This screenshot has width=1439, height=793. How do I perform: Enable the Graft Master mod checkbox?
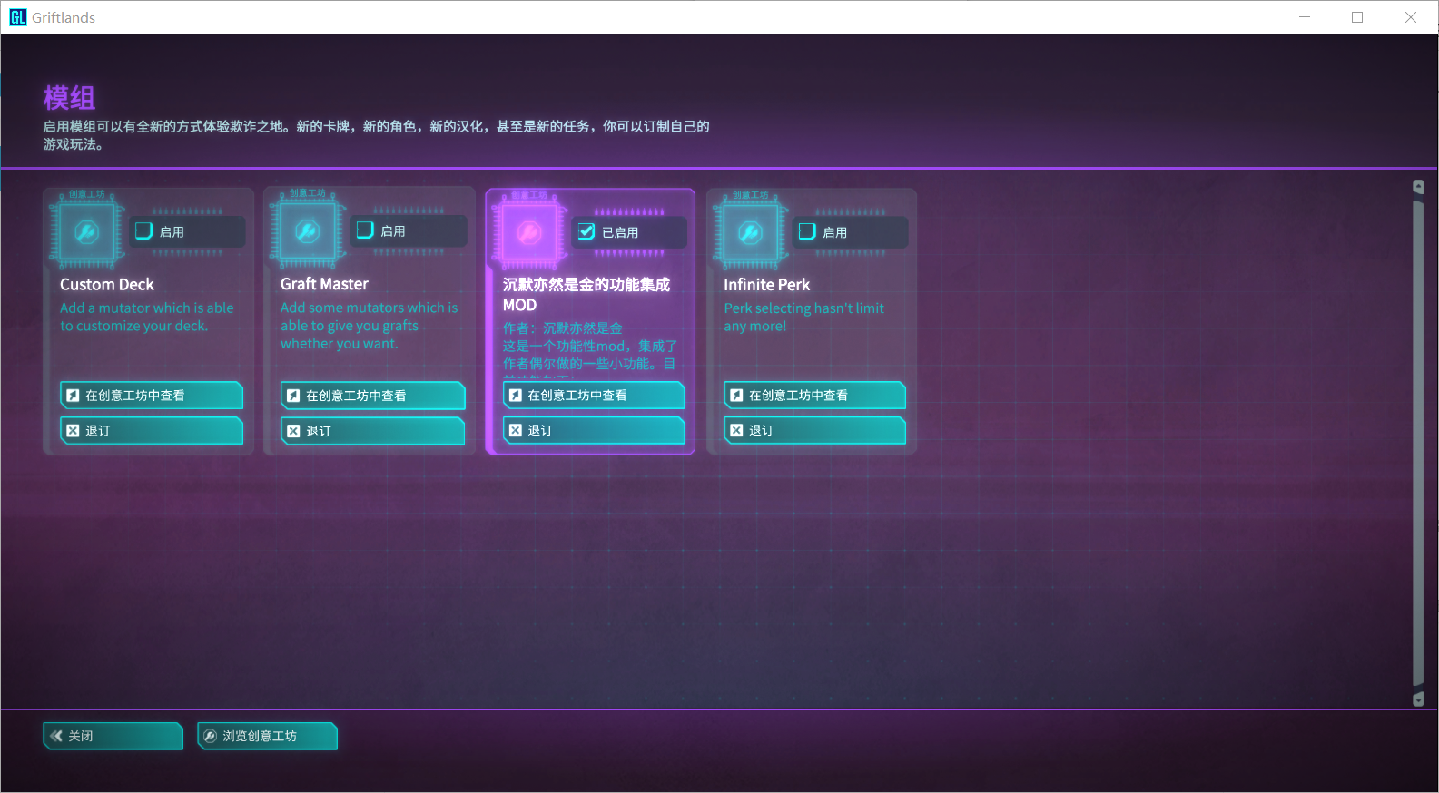(365, 230)
